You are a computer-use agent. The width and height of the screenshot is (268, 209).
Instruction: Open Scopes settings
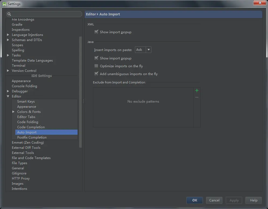[18, 45]
